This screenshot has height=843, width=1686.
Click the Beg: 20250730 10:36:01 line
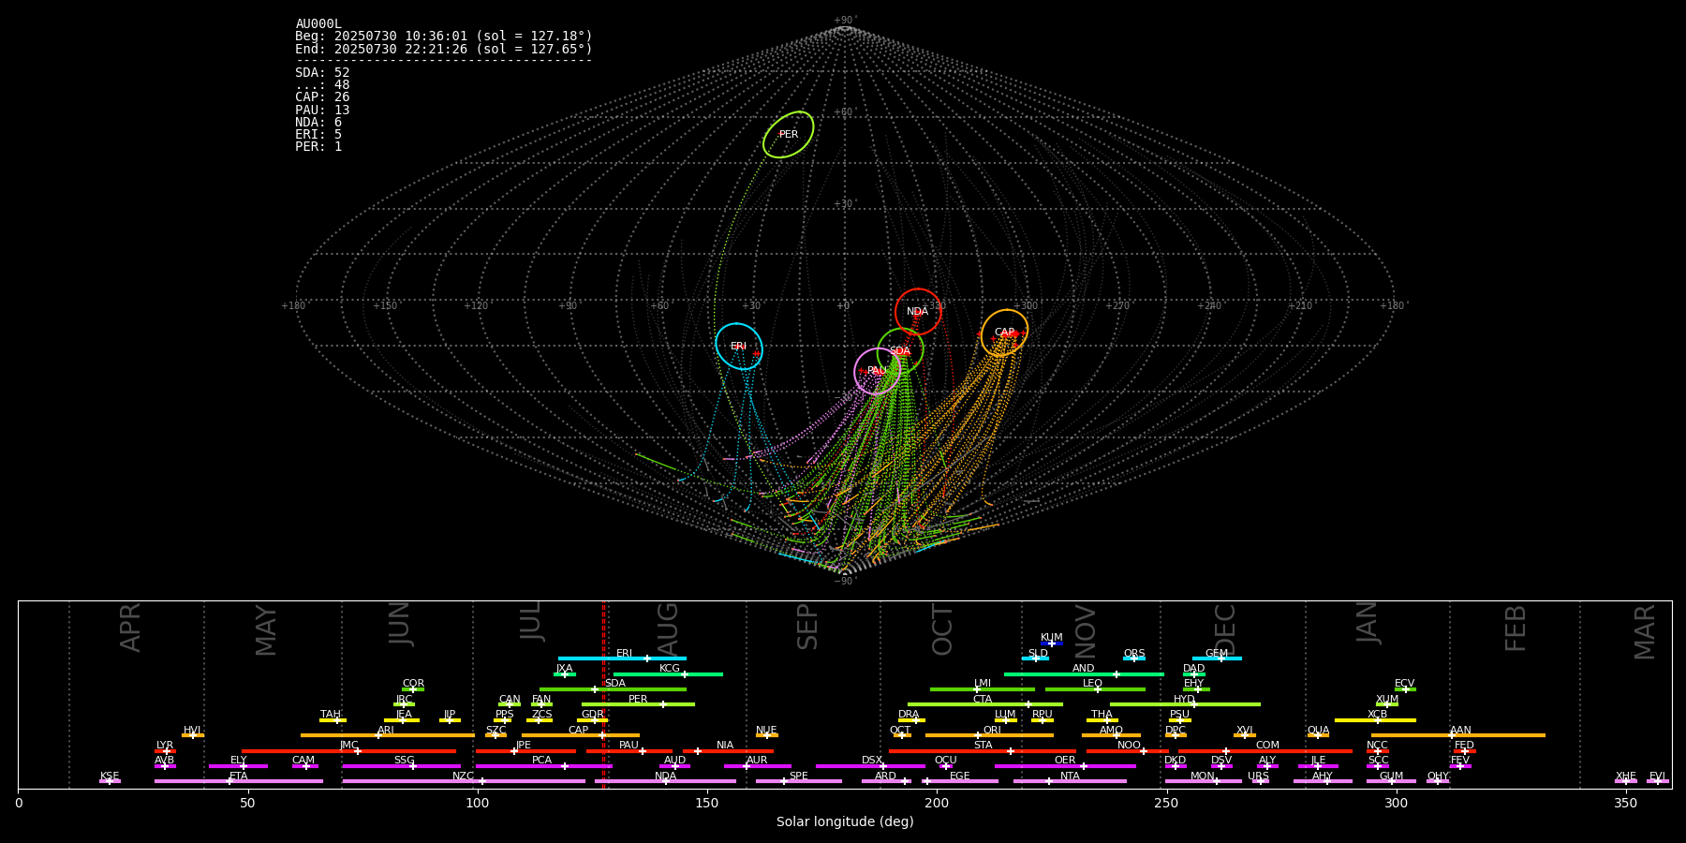(444, 37)
